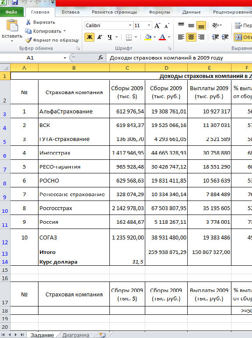Switch to the Формулы tab

(159, 12)
